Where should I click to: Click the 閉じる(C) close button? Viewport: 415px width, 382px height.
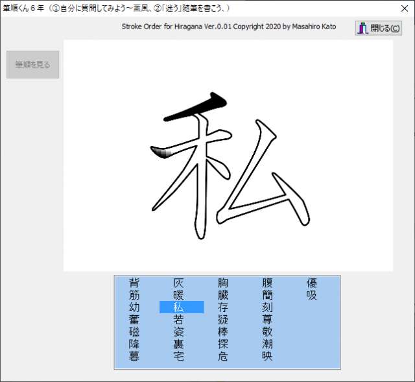coord(379,28)
